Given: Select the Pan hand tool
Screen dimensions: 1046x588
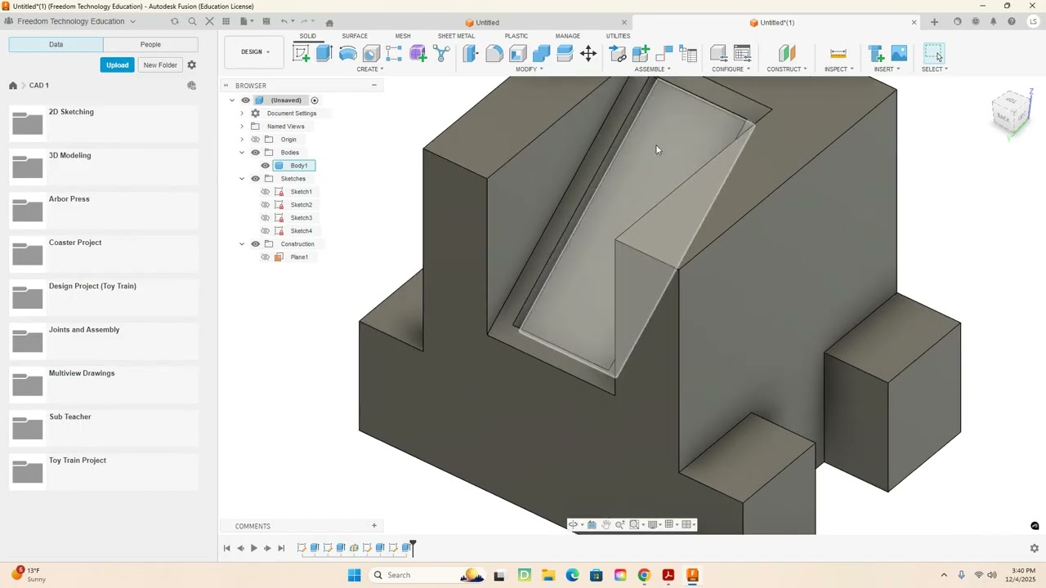Looking at the screenshot, I should click(606, 524).
